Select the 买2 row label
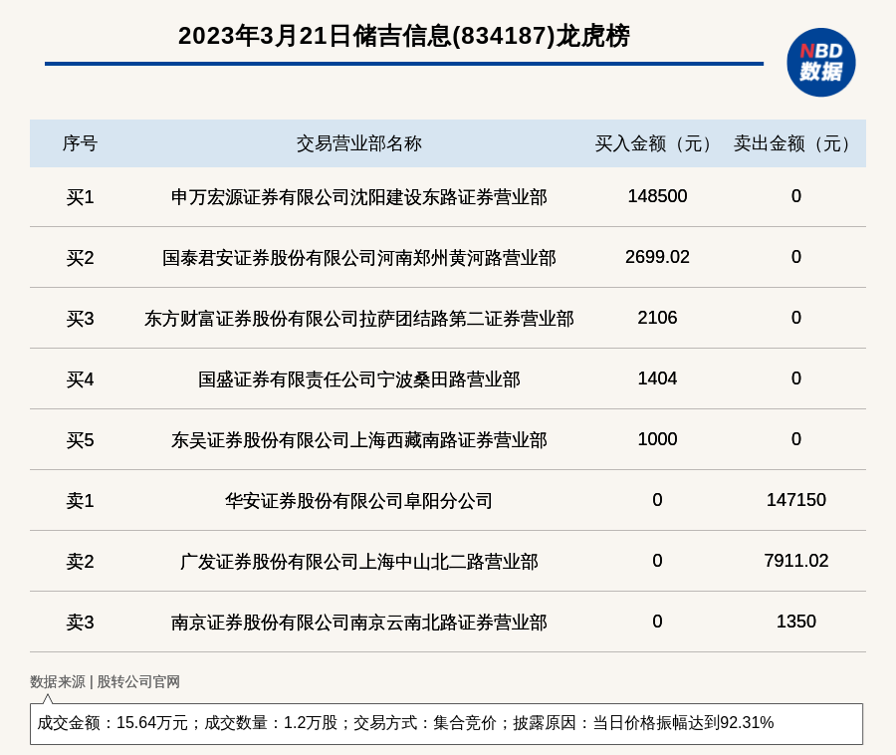The image size is (896, 755). click(x=80, y=258)
